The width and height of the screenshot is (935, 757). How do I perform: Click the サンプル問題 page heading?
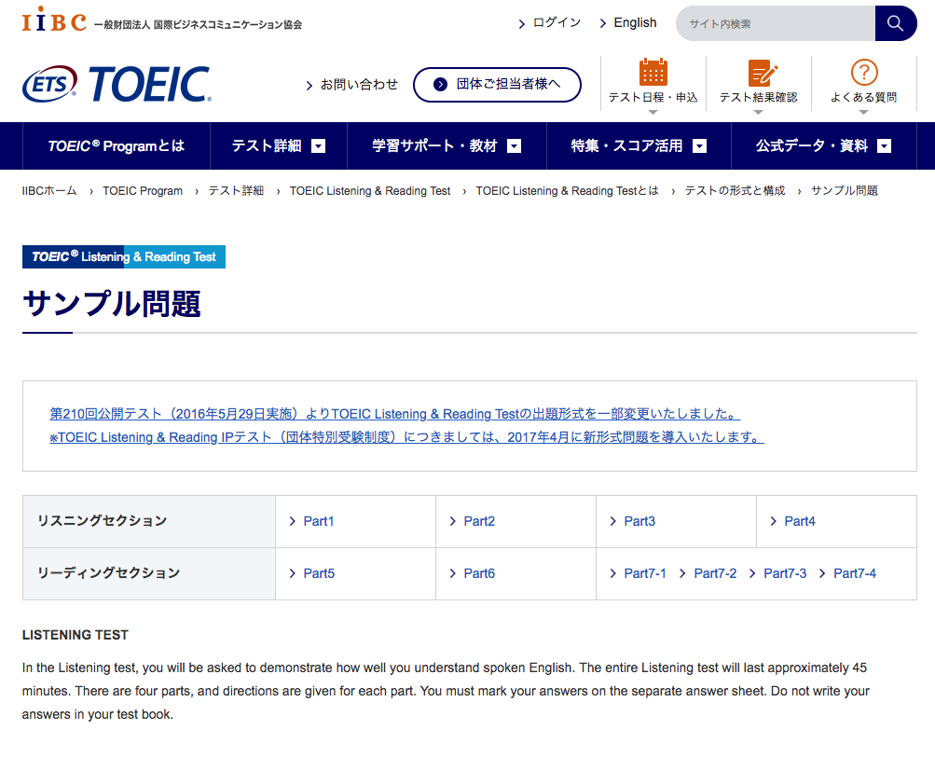pyautogui.click(x=112, y=304)
